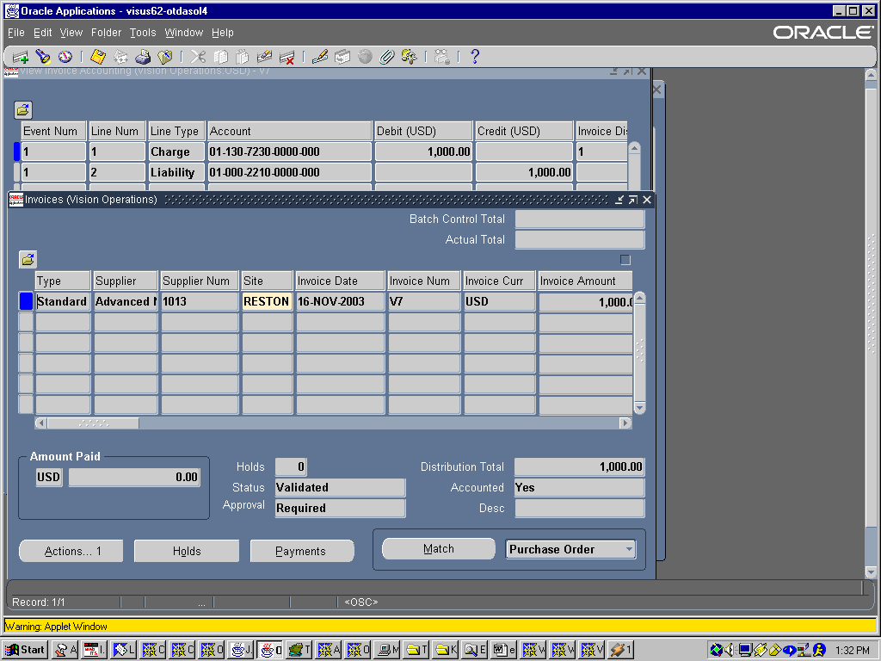Open the Edit menu
Viewport: 881px width, 661px height.
click(43, 33)
